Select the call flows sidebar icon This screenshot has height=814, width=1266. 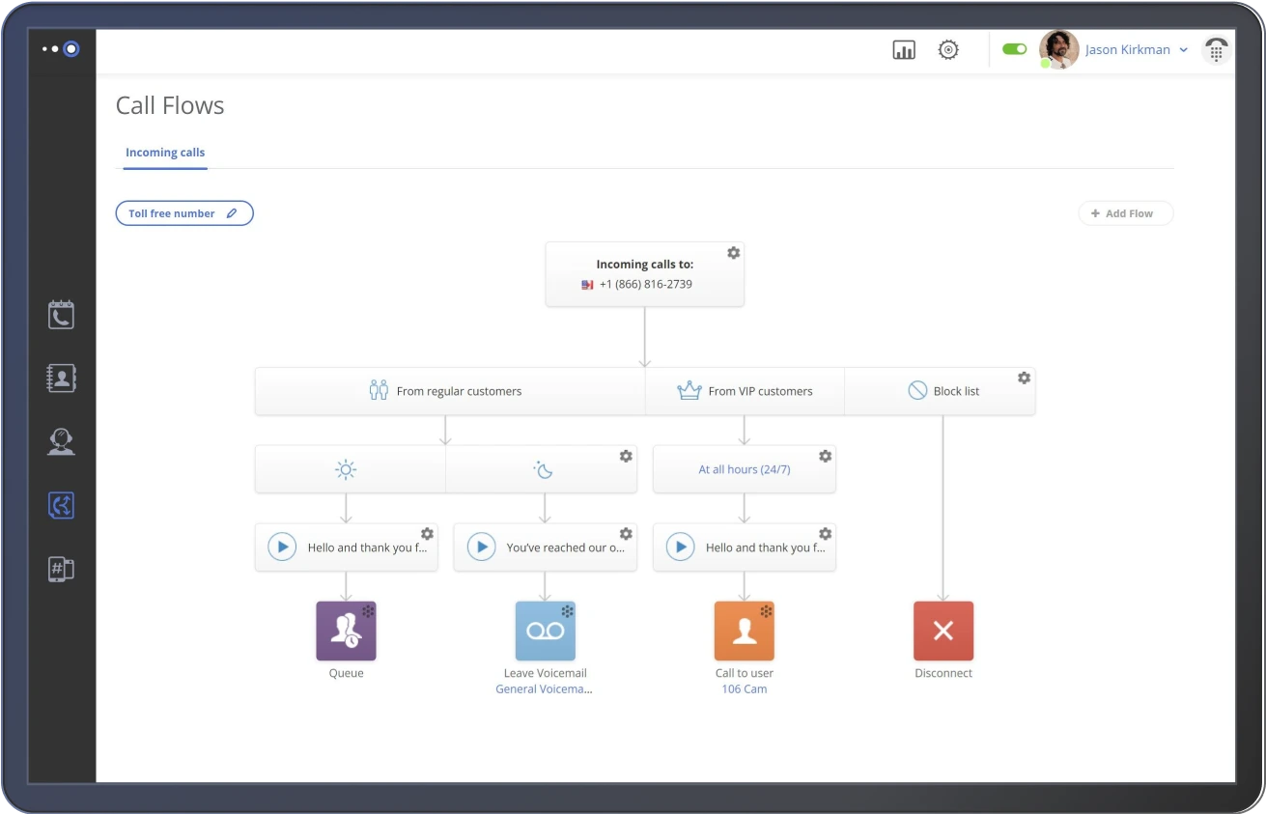(x=61, y=505)
